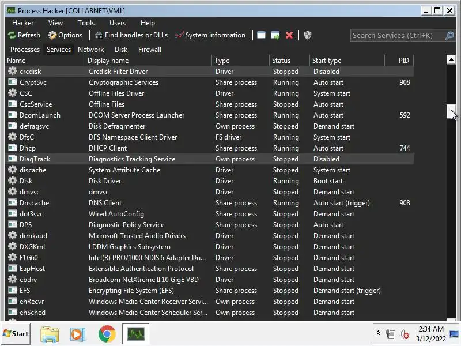Sort by the Name column header
This screenshot has height=346, width=461.
[x=46, y=61]
